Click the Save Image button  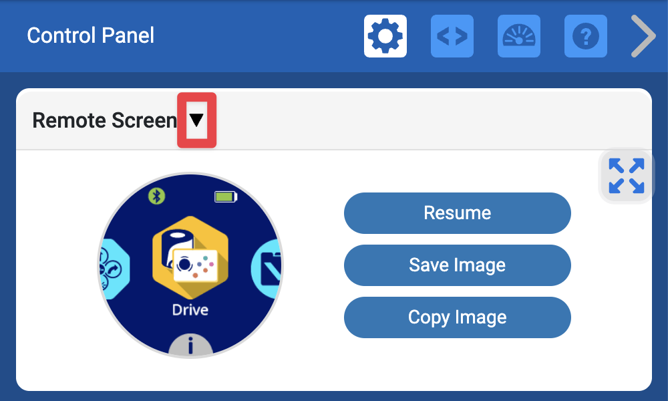click(457, 265)
